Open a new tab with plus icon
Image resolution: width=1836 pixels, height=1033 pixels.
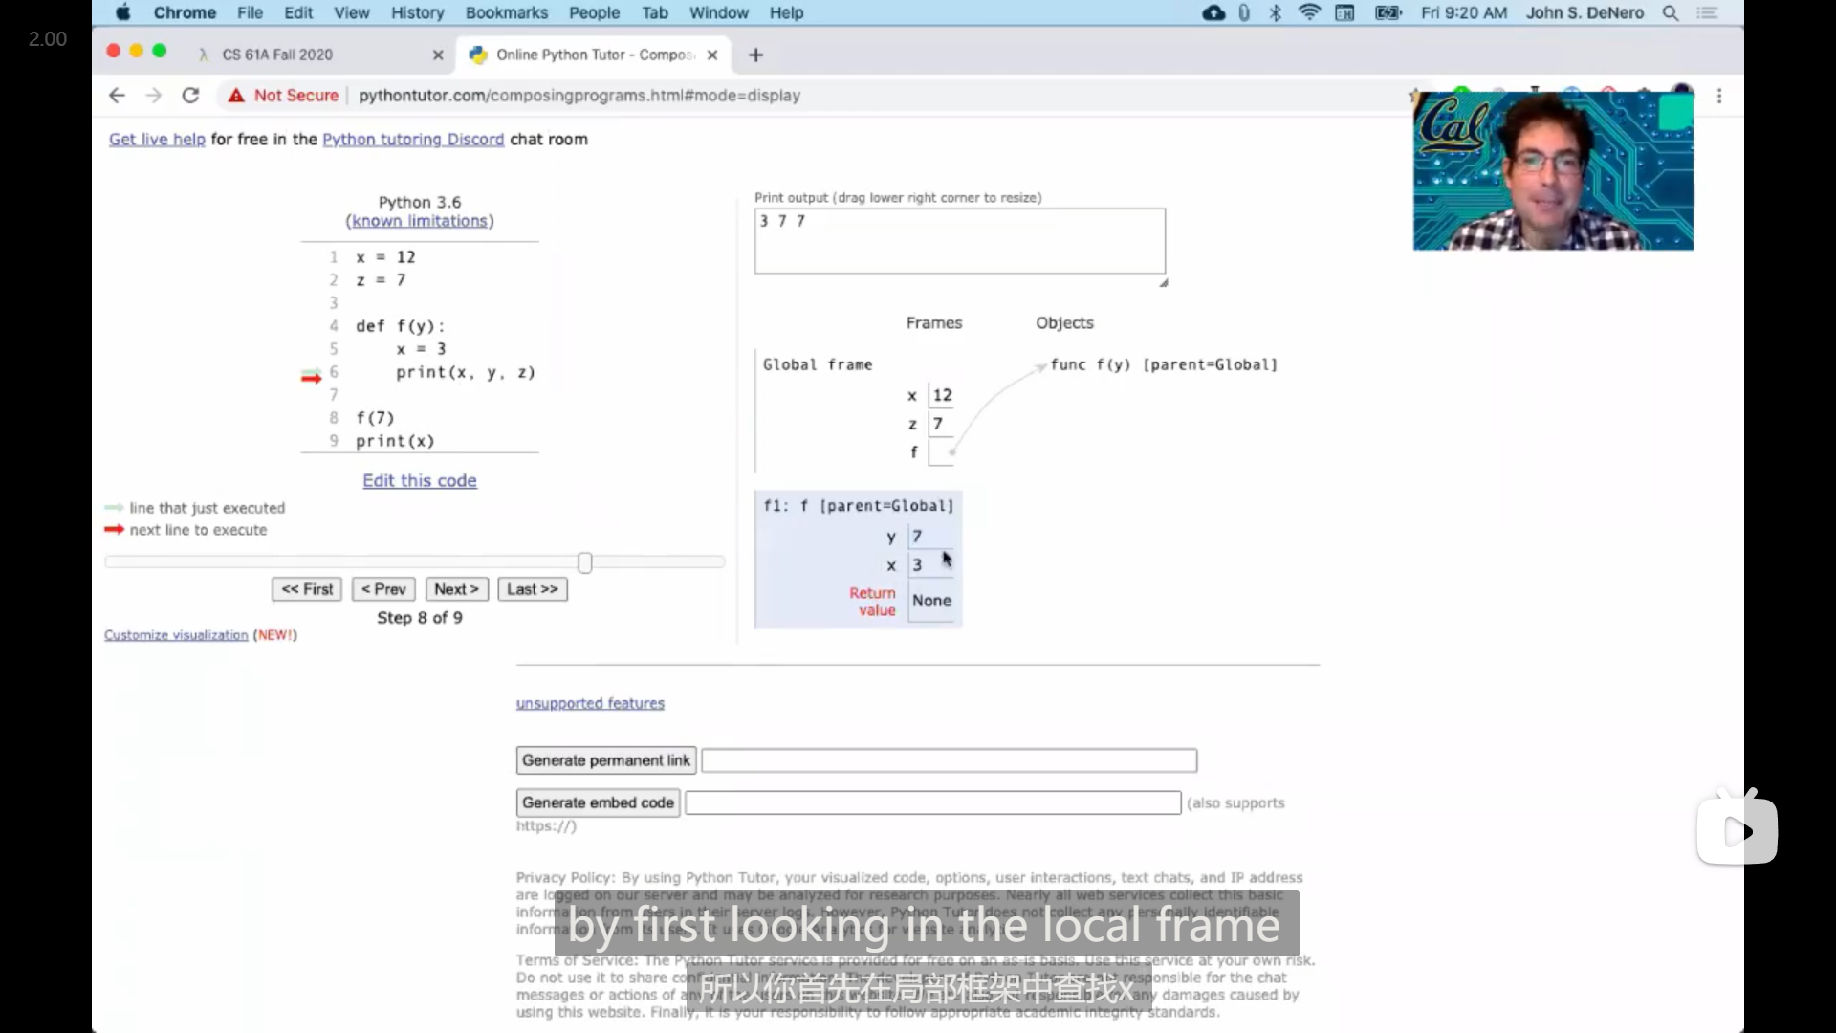coord(755,55)
